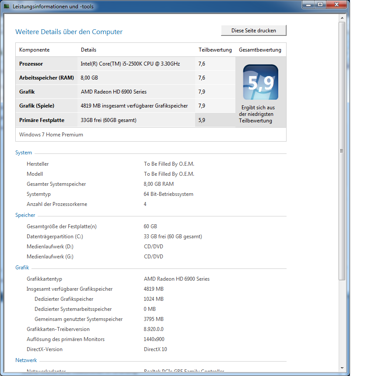
Task: Click the '1440x900' resolution value
Action: click(154, 340)
